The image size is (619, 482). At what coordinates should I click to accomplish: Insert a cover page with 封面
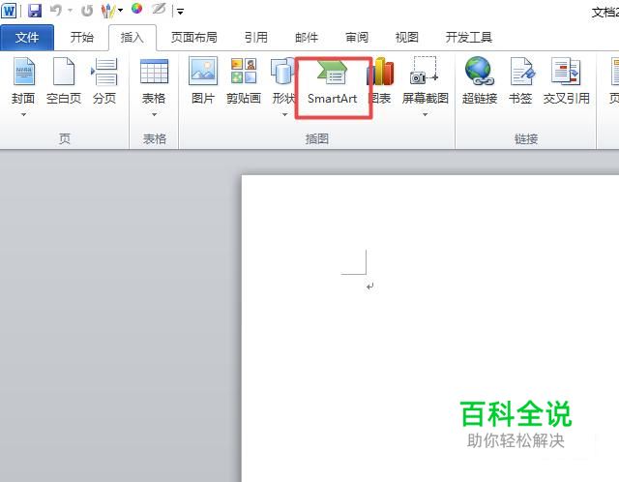pyautogui.click(x=23, y=81)
